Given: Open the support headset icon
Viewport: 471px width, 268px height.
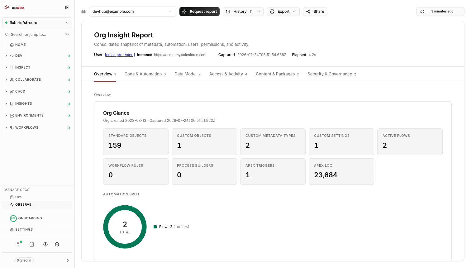Looking at the screenshot, I should click(x=57, y=244).
